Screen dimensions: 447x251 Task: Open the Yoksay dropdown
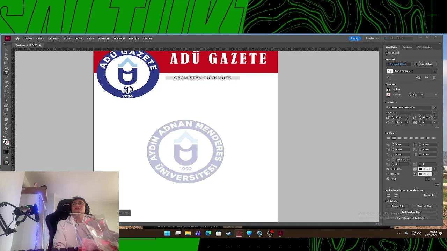point(407,159)
